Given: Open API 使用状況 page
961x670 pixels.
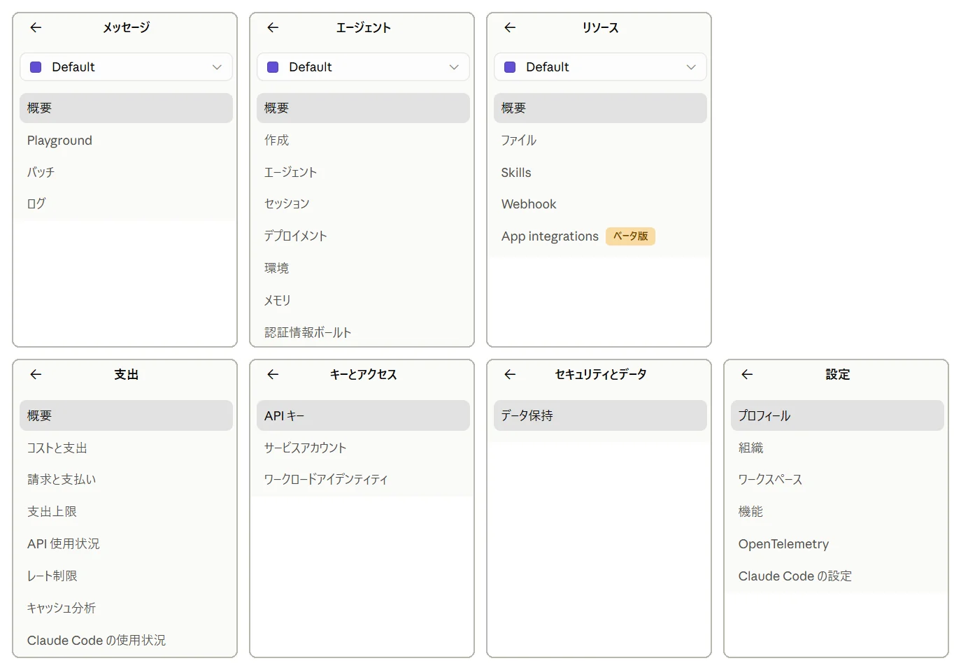Looking at the screenshot, I should pos(126,543).
